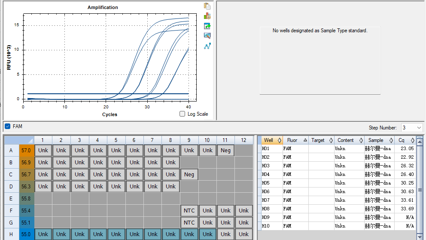426x240 pixels.
Task: Click the copy chart to clipboard icon
Action: [207, 6]
